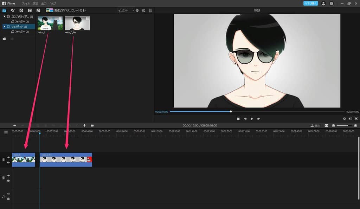Click the timeline playhead marker

click(x=40, y=133)
